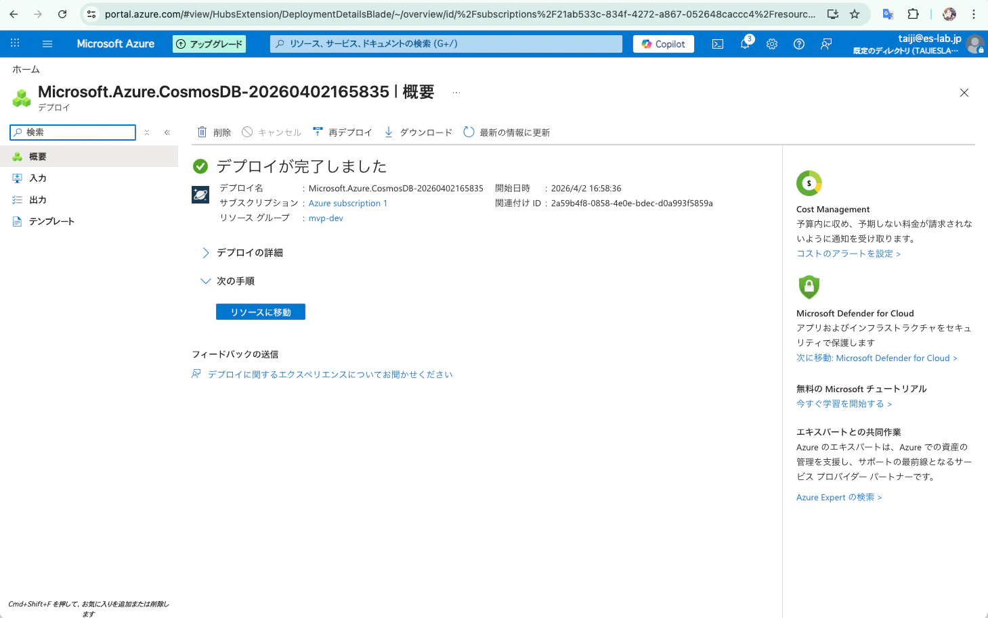Select 出力 in the side menu
The height and width of the screenshot is (618, 988).
89,200
